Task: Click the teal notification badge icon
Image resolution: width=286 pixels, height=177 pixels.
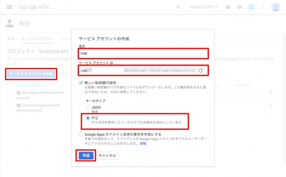Action: pyautogui.click(x=251, y=7)
